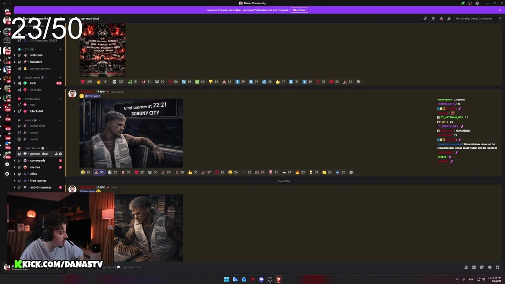Viewport: 505px width, 284px height.
Task: Open the Bobony City arrival image
Action: pyautogui.click(x=131, y=133)
